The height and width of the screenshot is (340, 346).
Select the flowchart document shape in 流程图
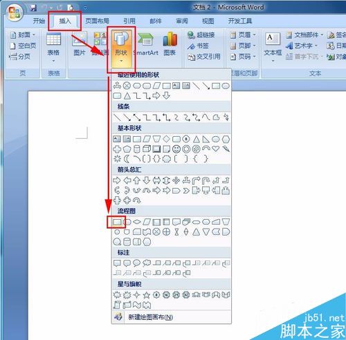pos(176,222)
